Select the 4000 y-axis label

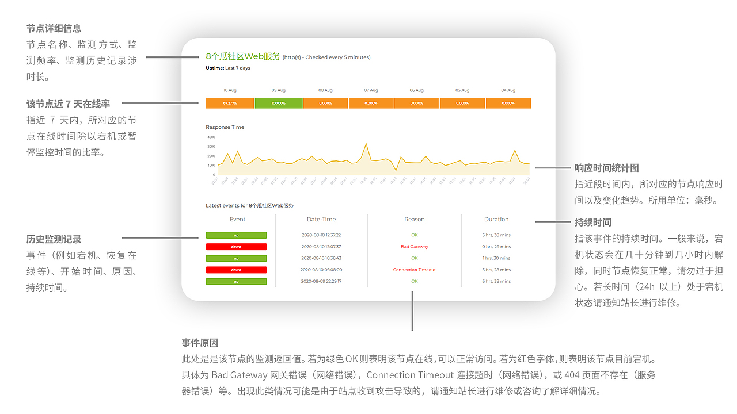pos(211,137)
